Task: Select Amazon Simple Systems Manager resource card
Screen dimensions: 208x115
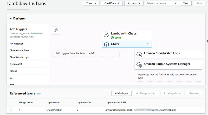Action: pyautogui.click(x=168, y=65)
